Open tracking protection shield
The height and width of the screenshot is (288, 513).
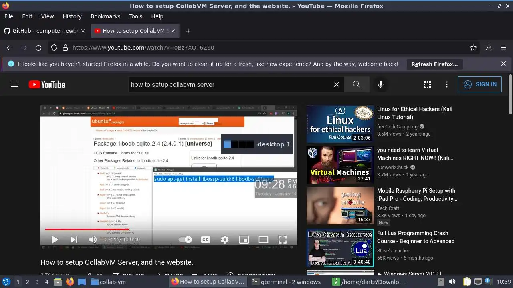54,48
